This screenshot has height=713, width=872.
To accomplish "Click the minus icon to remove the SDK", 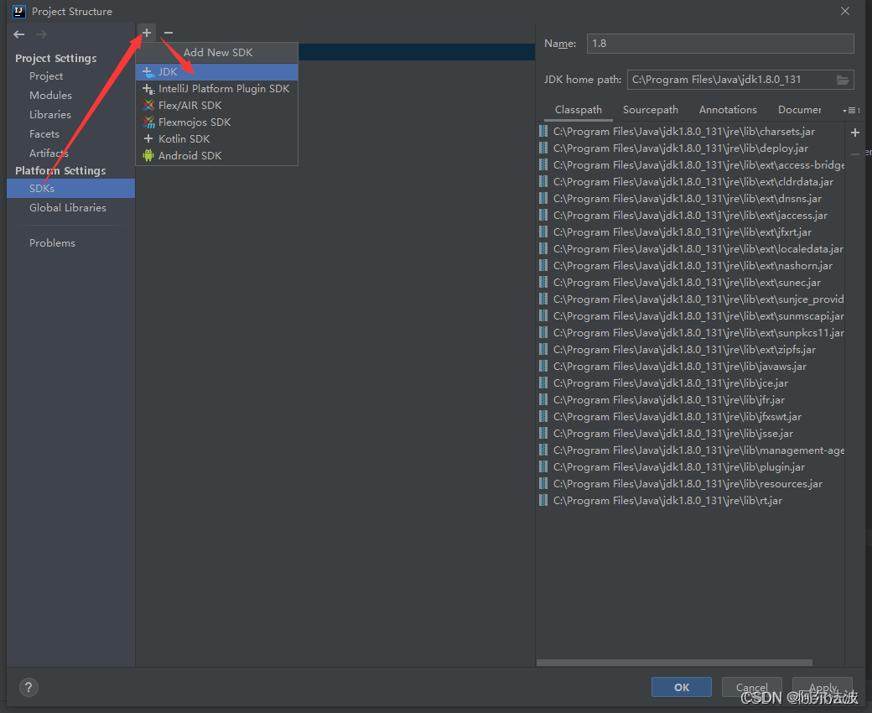I will tap(167, 33).
